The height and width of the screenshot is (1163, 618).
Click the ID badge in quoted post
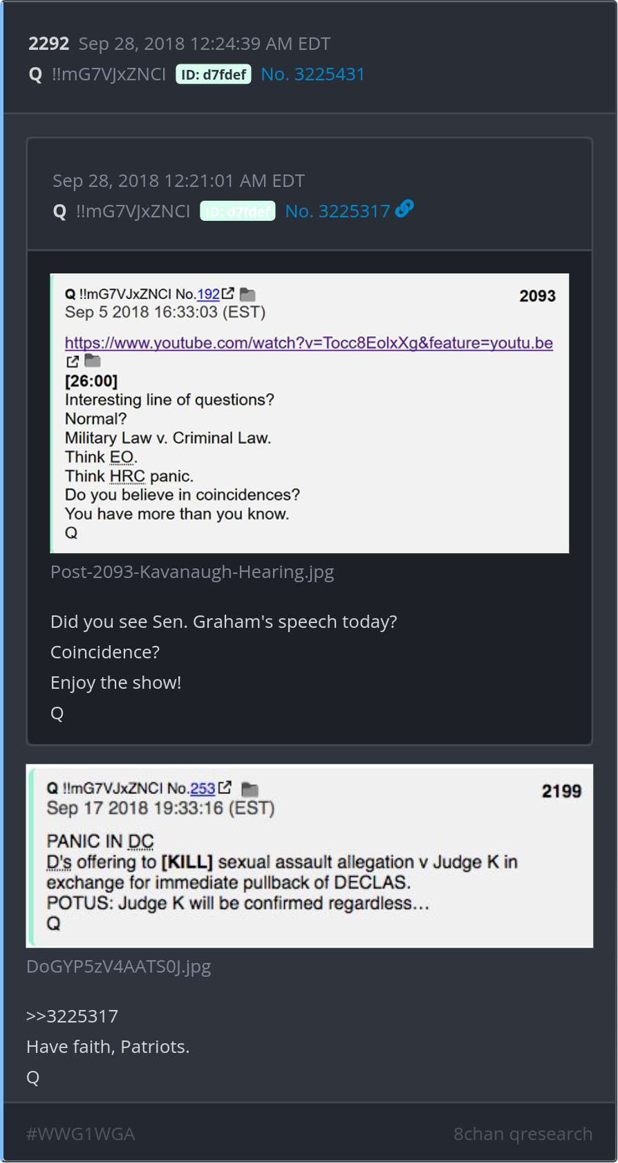[238, 211]
